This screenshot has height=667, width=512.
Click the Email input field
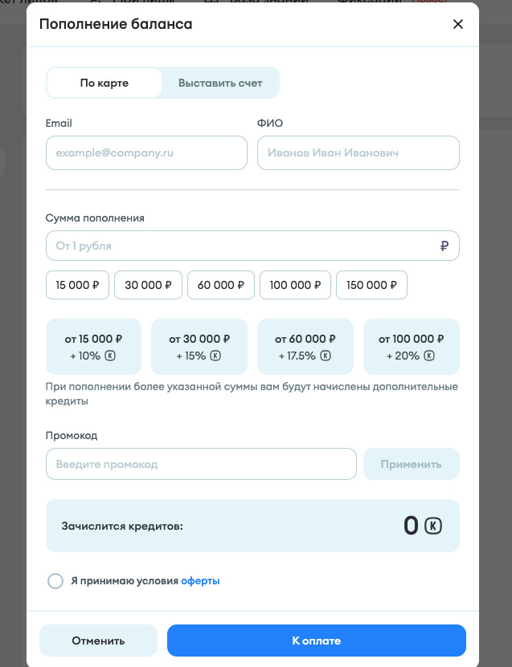(146, 153)
